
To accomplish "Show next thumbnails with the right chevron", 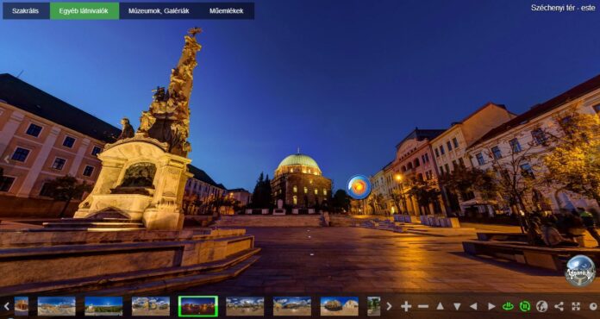I will coord(389,306).
